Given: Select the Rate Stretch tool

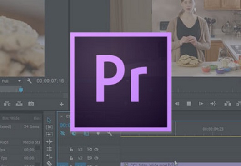Looking at the screenshot, I should (x=49, y=156).
